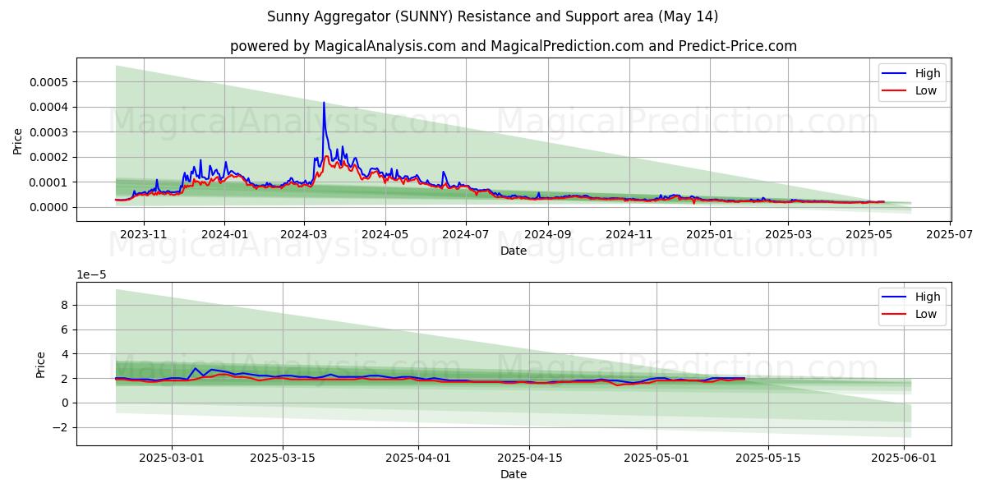Click the '2024-01' date tick label
This screenshot has width=986, height=493.
click(224, 234)
